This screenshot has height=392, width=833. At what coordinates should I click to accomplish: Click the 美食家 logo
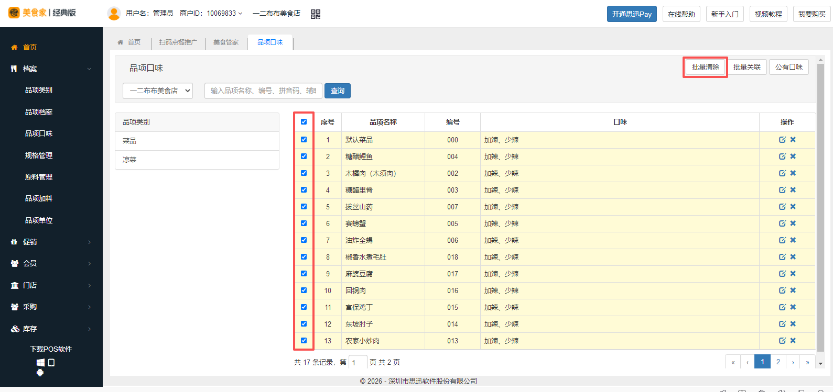point(42,13)
